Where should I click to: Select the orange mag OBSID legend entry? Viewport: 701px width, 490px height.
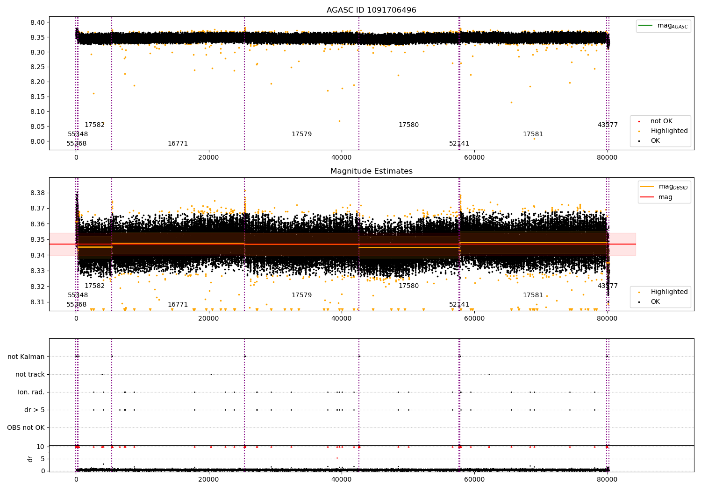tap(664, 187)
